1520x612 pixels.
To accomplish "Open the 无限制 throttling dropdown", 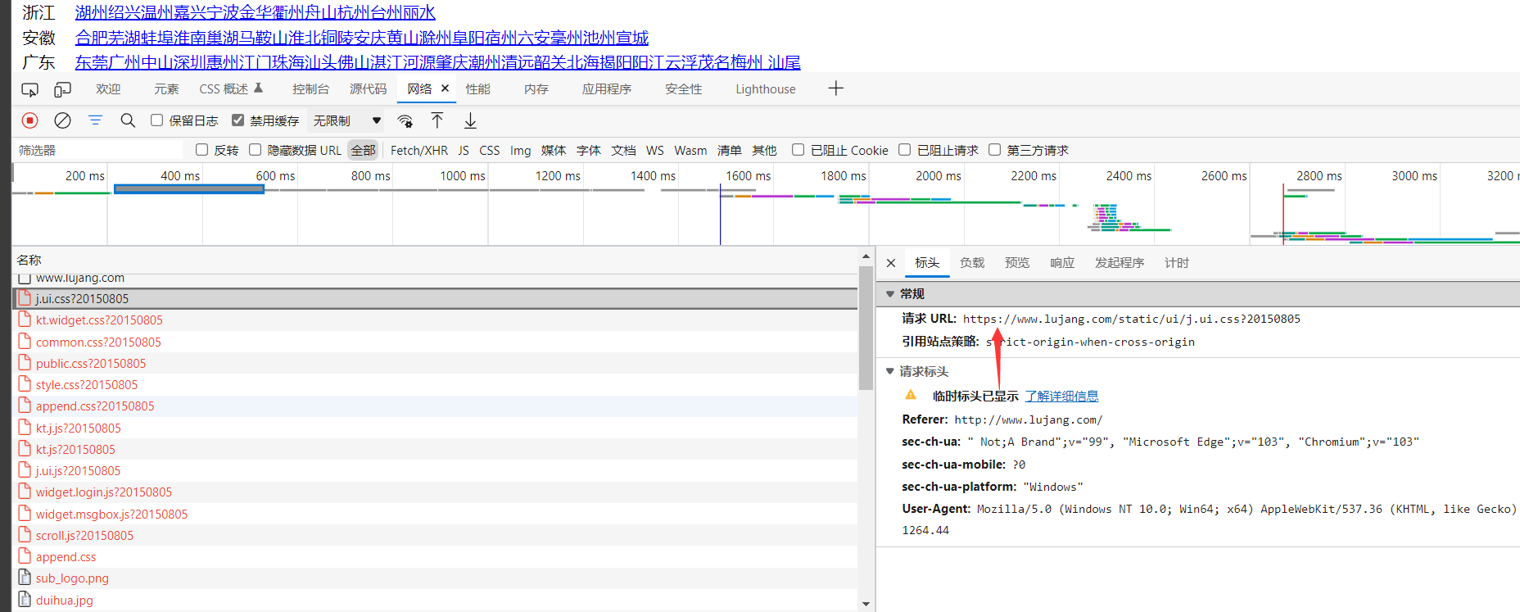I will (x=346, y=120).
